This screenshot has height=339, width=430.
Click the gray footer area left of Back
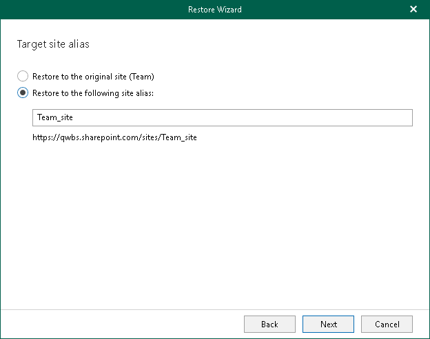tap(124, 324)
